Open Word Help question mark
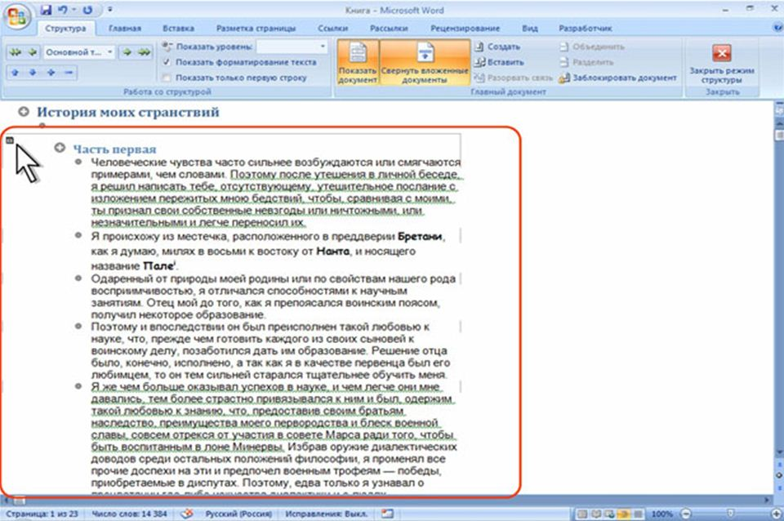 coord(778,28)
